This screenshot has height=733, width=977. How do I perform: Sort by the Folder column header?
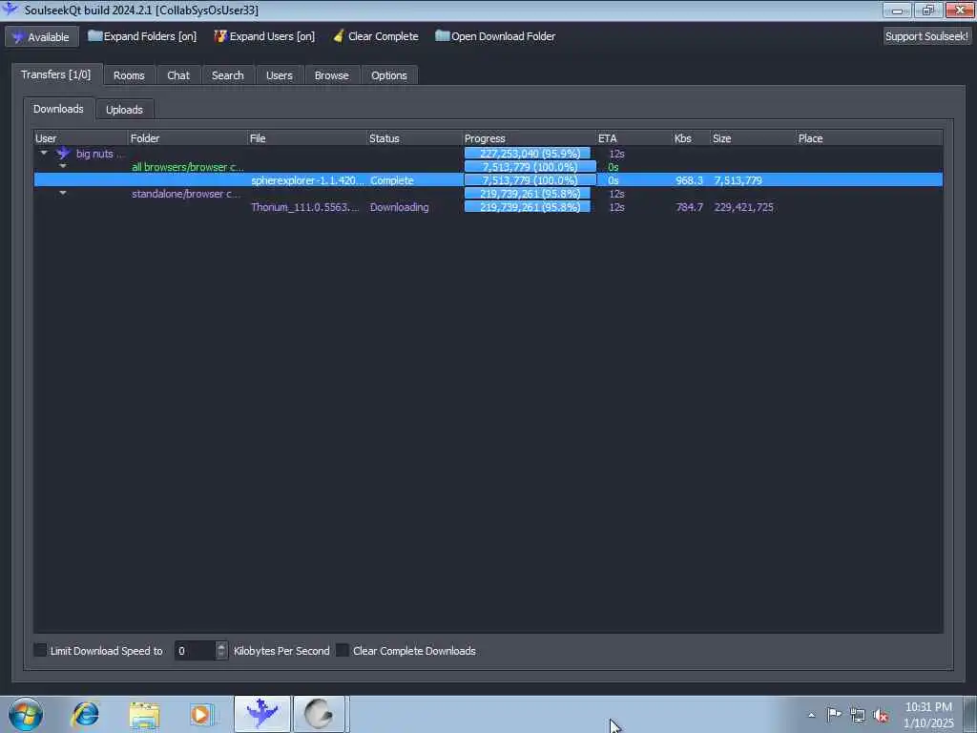coord(188,138)
